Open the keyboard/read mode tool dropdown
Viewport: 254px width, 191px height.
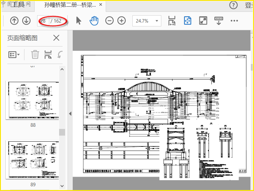219,21
